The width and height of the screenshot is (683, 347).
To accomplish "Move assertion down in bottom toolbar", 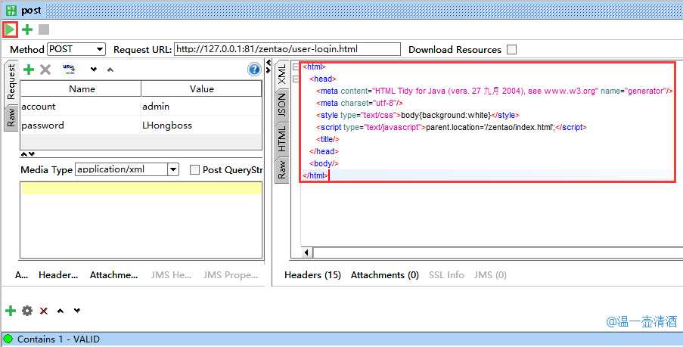I will (x=77, y=311).
